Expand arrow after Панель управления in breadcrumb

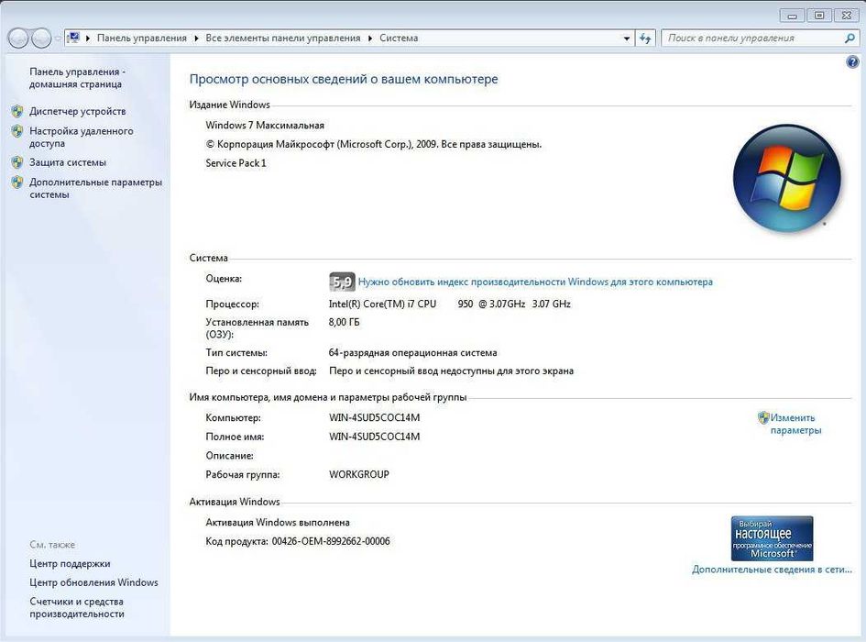click(196, 39)
